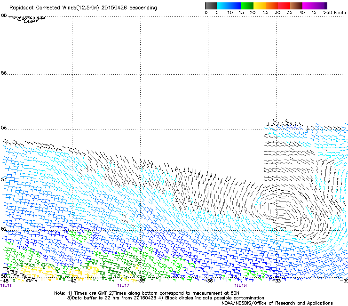The height and width of the screenshot is (306, 348).
Task: Click the title text 'Rapidscat Corrected Winds(12.5KM)'
Action: coord(54,8)
